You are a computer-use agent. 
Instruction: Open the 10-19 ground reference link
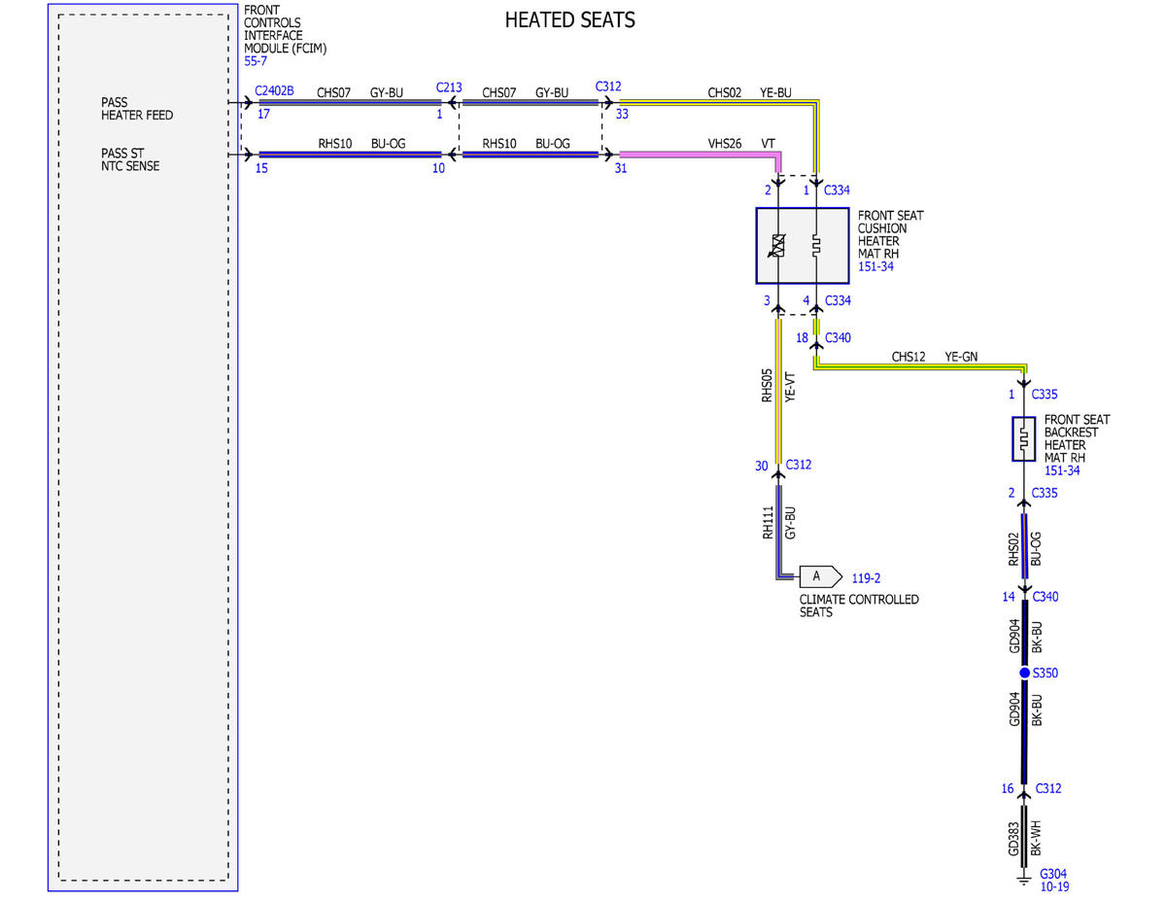[x=1055, y=886]
